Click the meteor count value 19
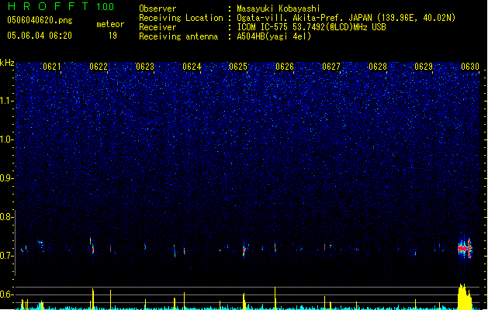This screenshot has height=310, width=488. pyautogui.click(x=112, y=36)
